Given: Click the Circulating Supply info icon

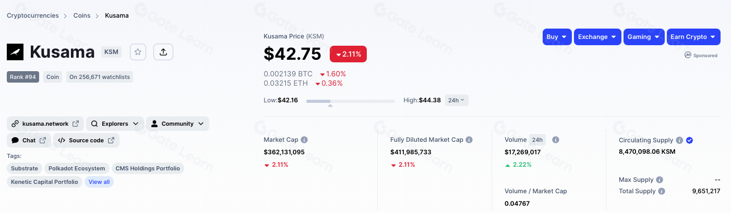Looking at the screenshot, I should (679, 140).
